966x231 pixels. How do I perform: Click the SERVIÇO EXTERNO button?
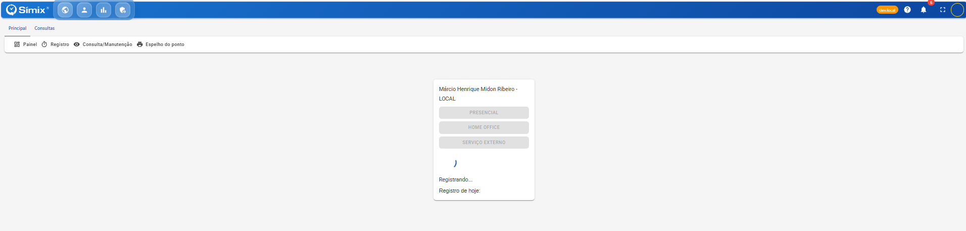(484, 143)
